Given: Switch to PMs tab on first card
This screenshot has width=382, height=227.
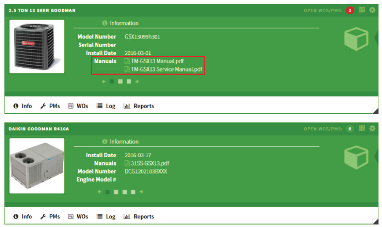Looking at the screenshot, I should [x=50, y=106].
